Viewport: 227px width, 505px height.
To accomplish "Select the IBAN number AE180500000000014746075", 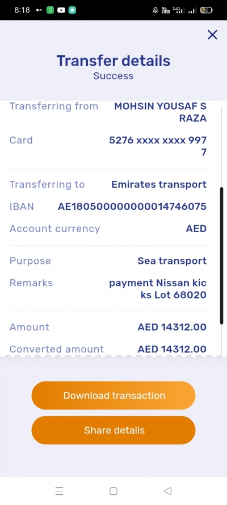I will click(132, 206).
